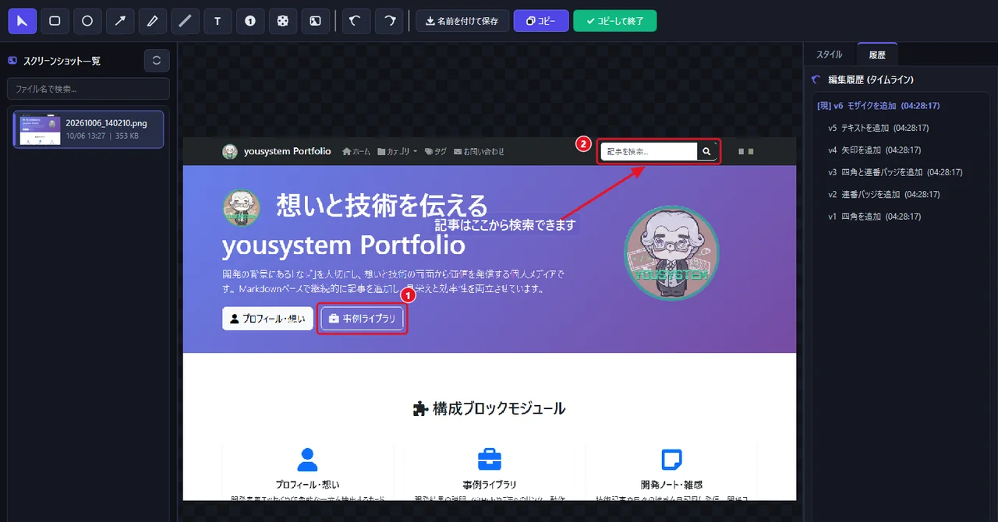
Task: Focus the ファイル名で検索 search field
Action: [88, 89]
